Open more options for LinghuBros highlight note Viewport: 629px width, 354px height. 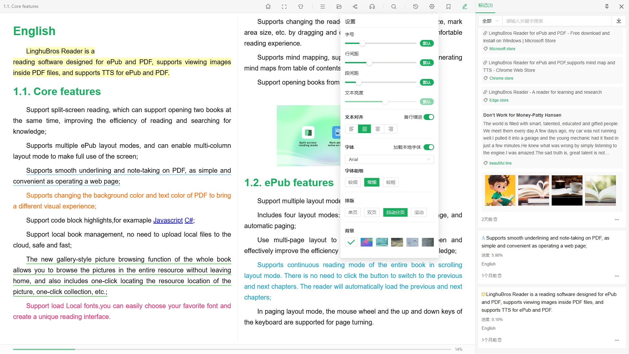(617, 340)
